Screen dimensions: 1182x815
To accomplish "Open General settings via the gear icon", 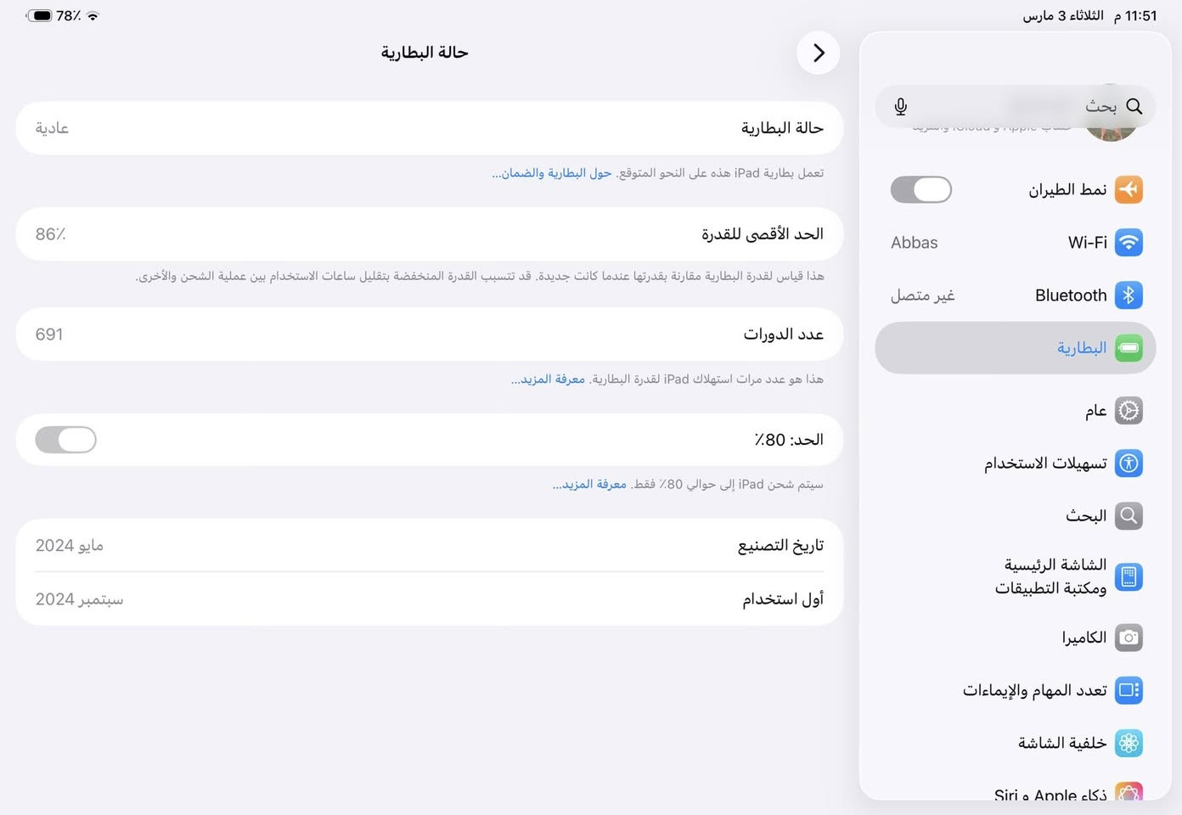I will 1129,410.
